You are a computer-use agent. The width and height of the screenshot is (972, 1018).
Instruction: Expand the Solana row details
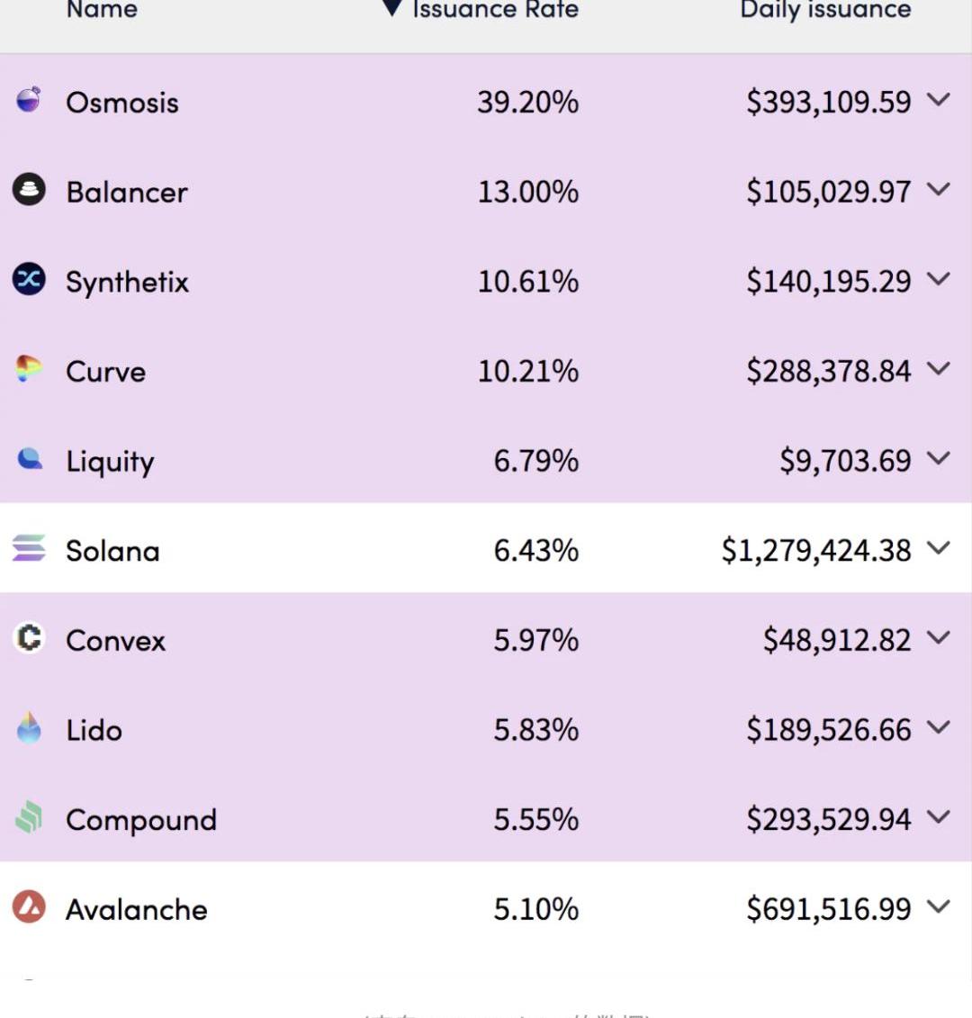938,548
